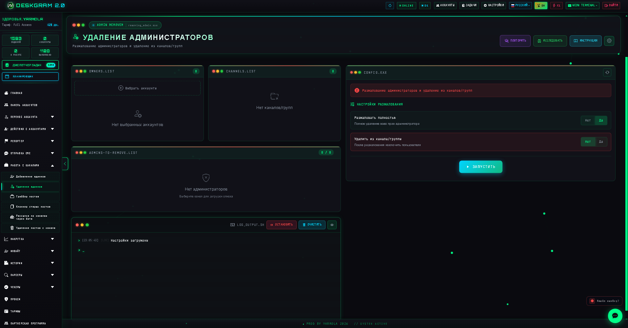Open the NEON TERMINAL theme dropdown
Screen dimensions: 628x328
pyautogui.click(x=582, y=6)
